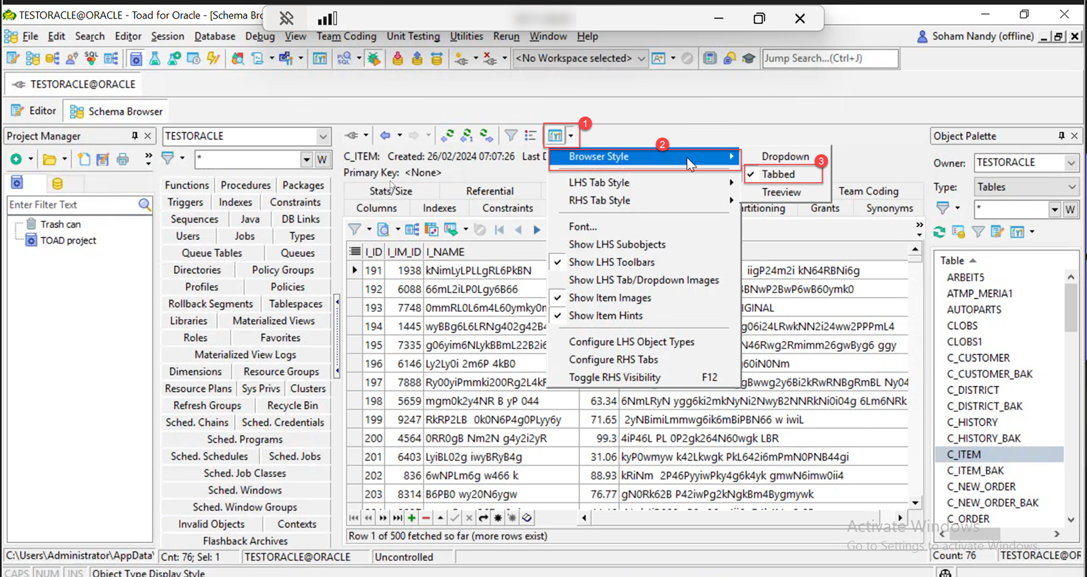Image resolution: width=1087 pixels, height=577 pixels.
Task: Open the Team Coding menu
Action: coord(346,36)
